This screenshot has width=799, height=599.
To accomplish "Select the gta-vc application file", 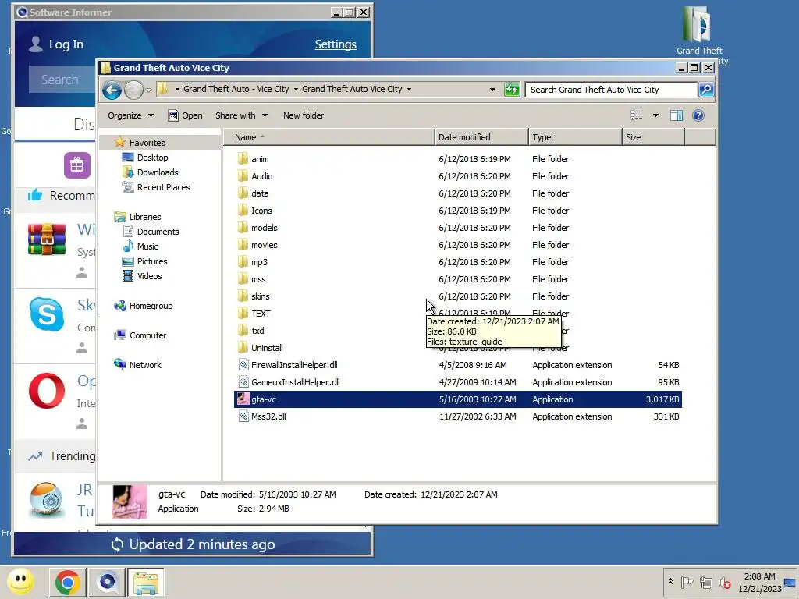I will (x=457, y=399).
